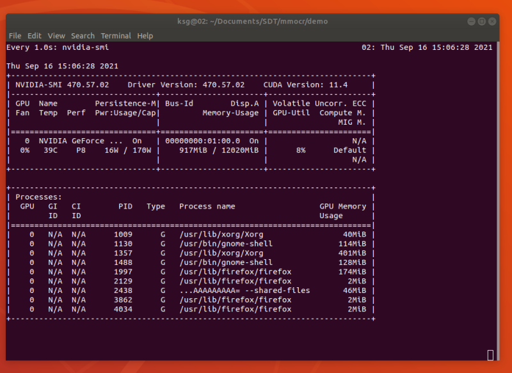Open the Search menu

82,35
